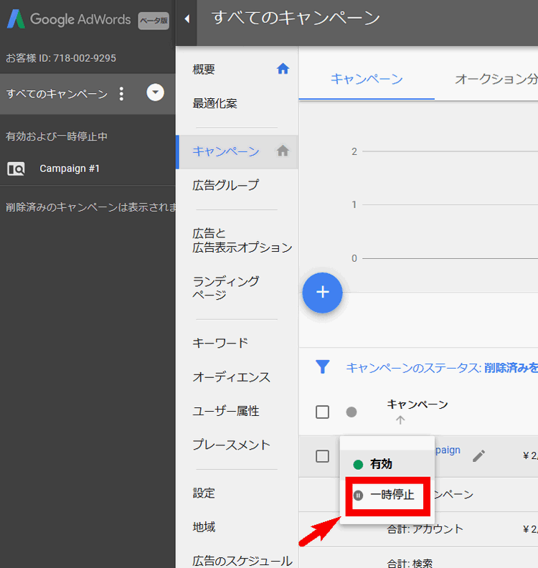This screenshot has width=538, height=568.
Task: Click the 合計: 検索 row label
Action: (410, 563)
